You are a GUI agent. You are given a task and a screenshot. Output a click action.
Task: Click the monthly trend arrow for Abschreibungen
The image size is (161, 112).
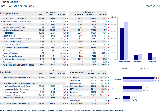pos(68,36)
